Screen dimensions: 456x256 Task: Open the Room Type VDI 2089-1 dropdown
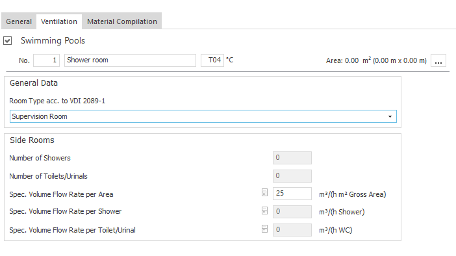(x=203, y=116)
